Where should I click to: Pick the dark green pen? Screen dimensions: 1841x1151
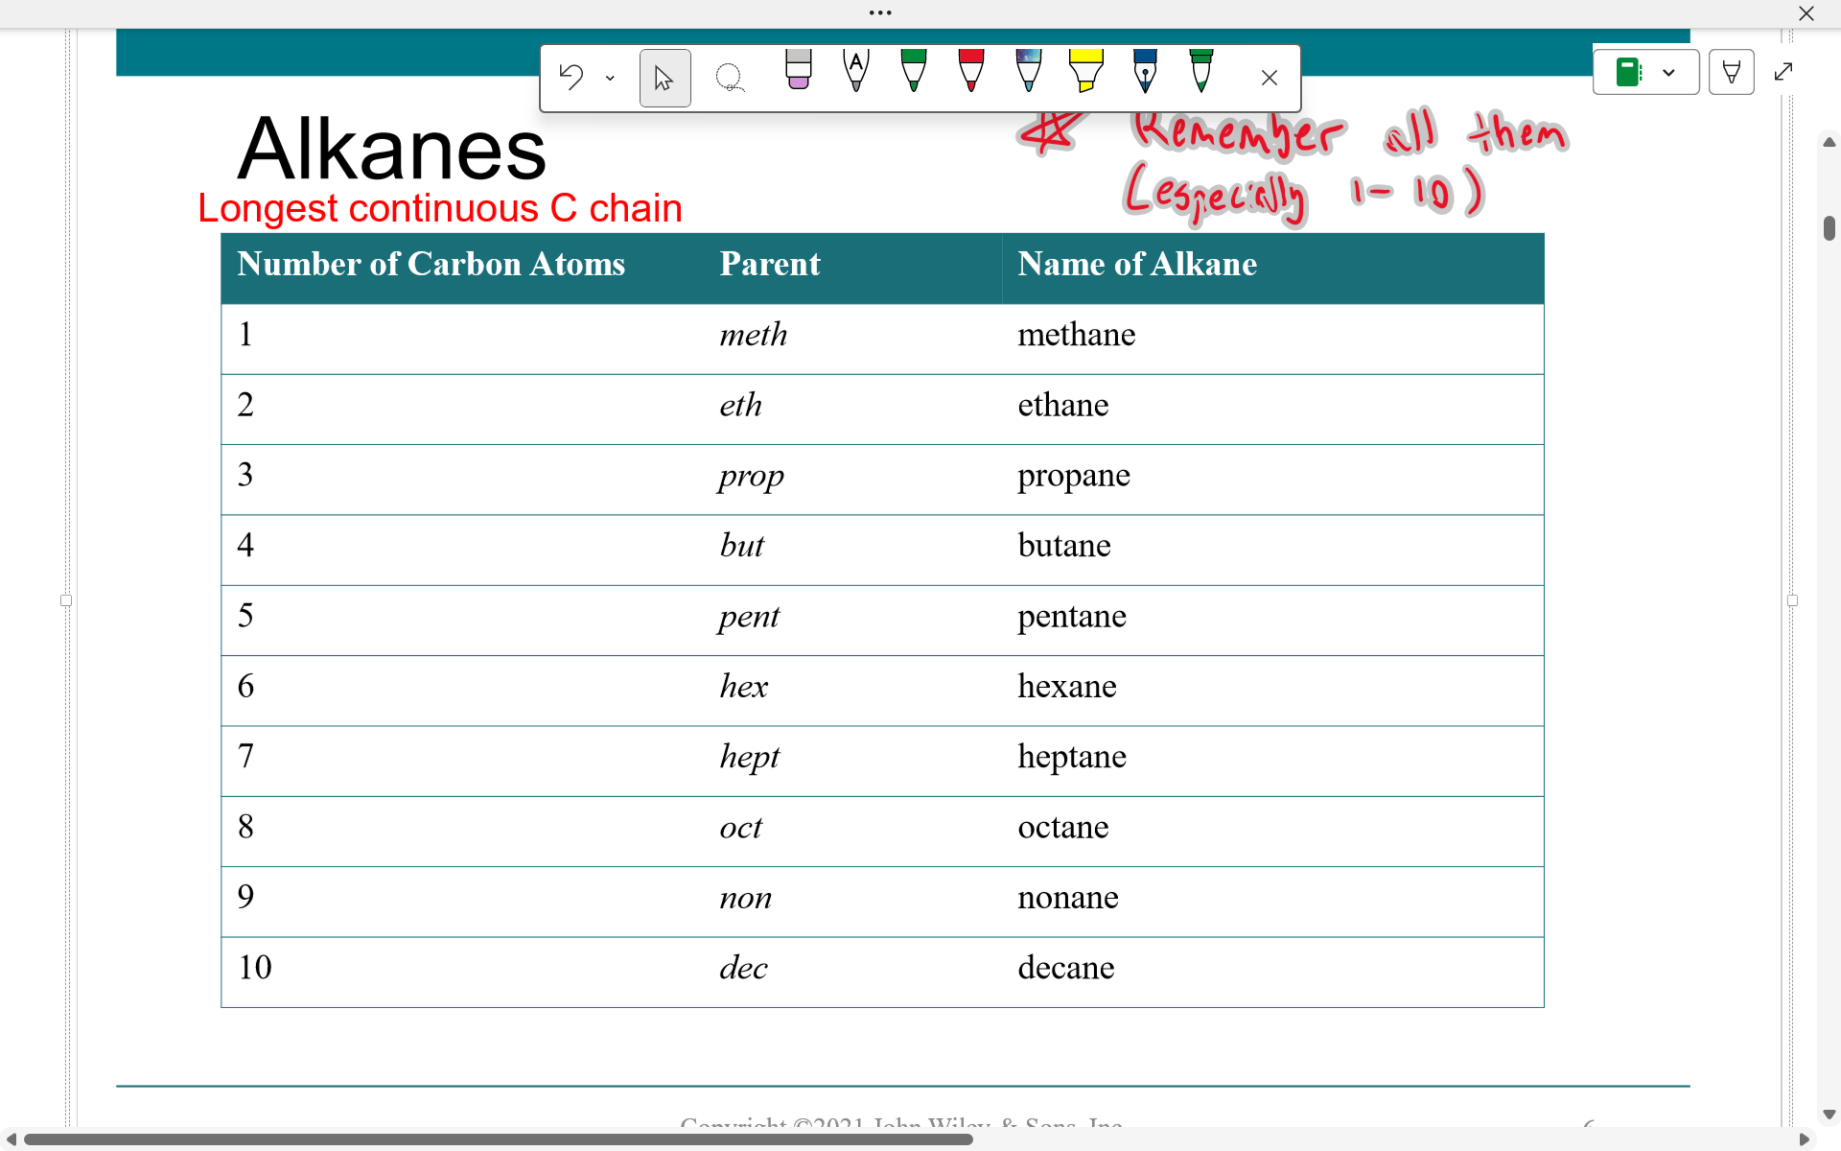tap(914, 71)
